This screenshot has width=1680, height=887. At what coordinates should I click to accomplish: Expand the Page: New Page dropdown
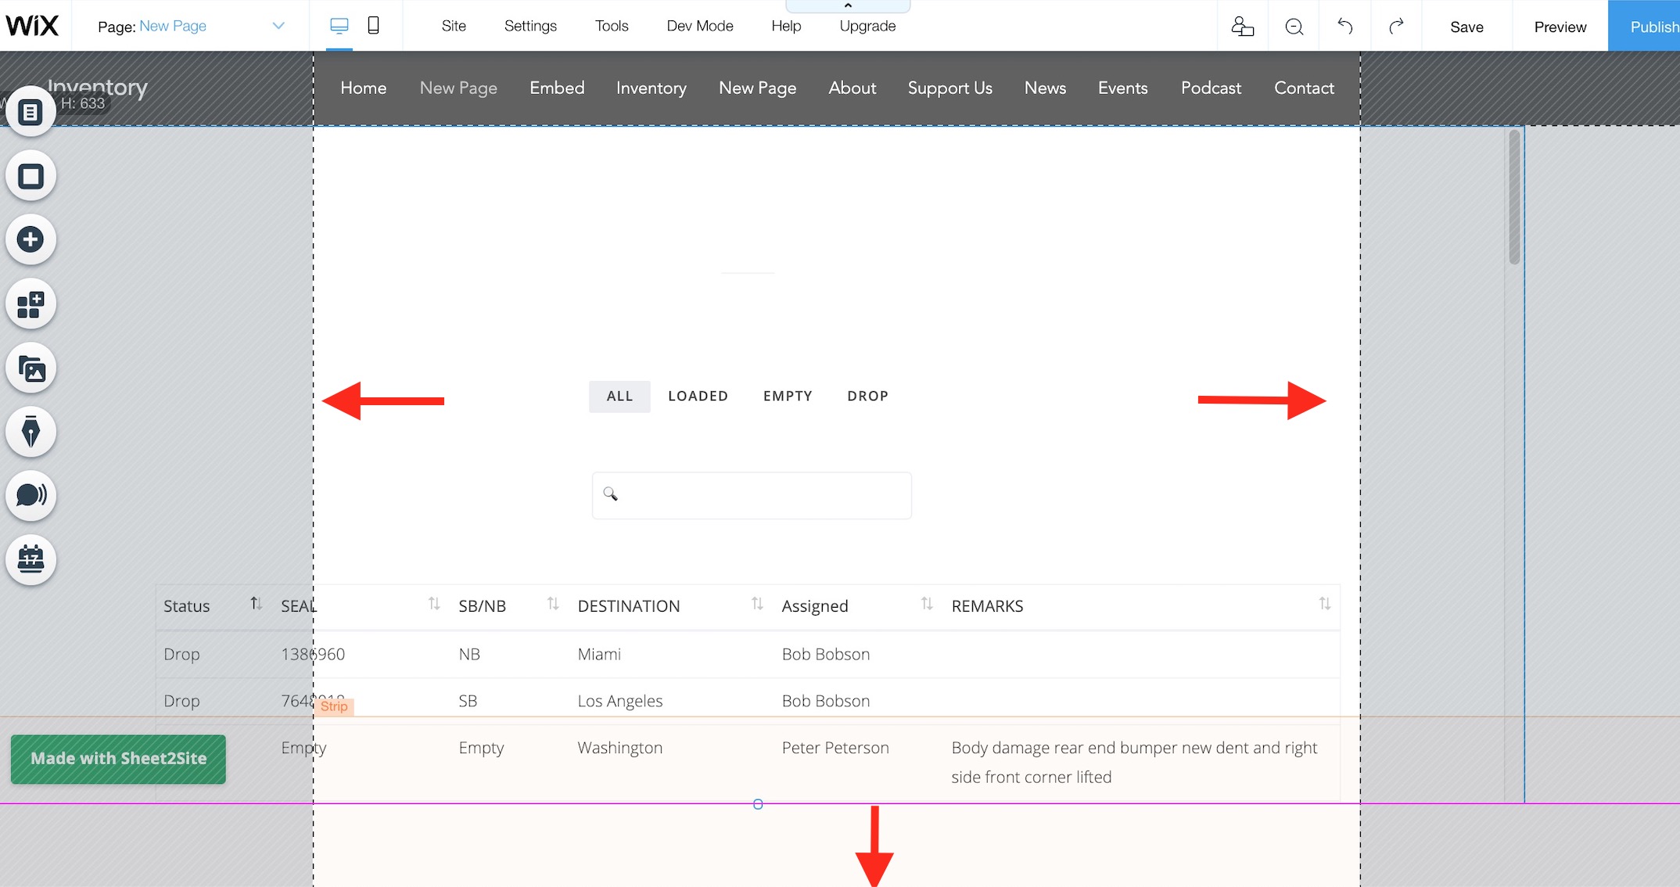pos(278,26)
